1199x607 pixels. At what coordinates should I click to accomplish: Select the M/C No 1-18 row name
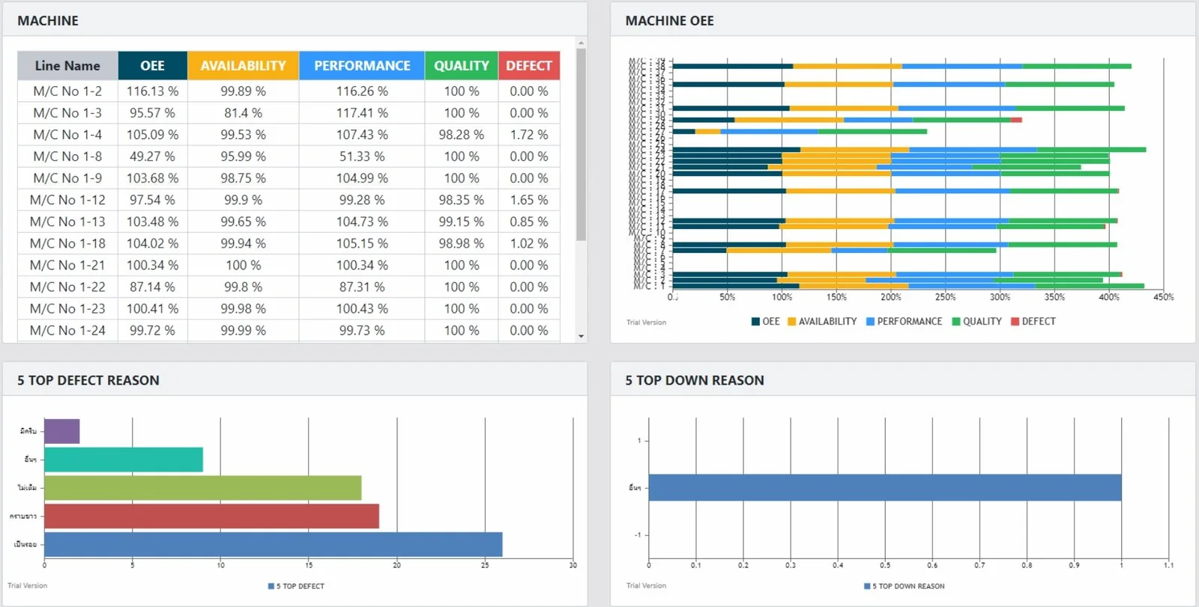click(x=67, y=243)
